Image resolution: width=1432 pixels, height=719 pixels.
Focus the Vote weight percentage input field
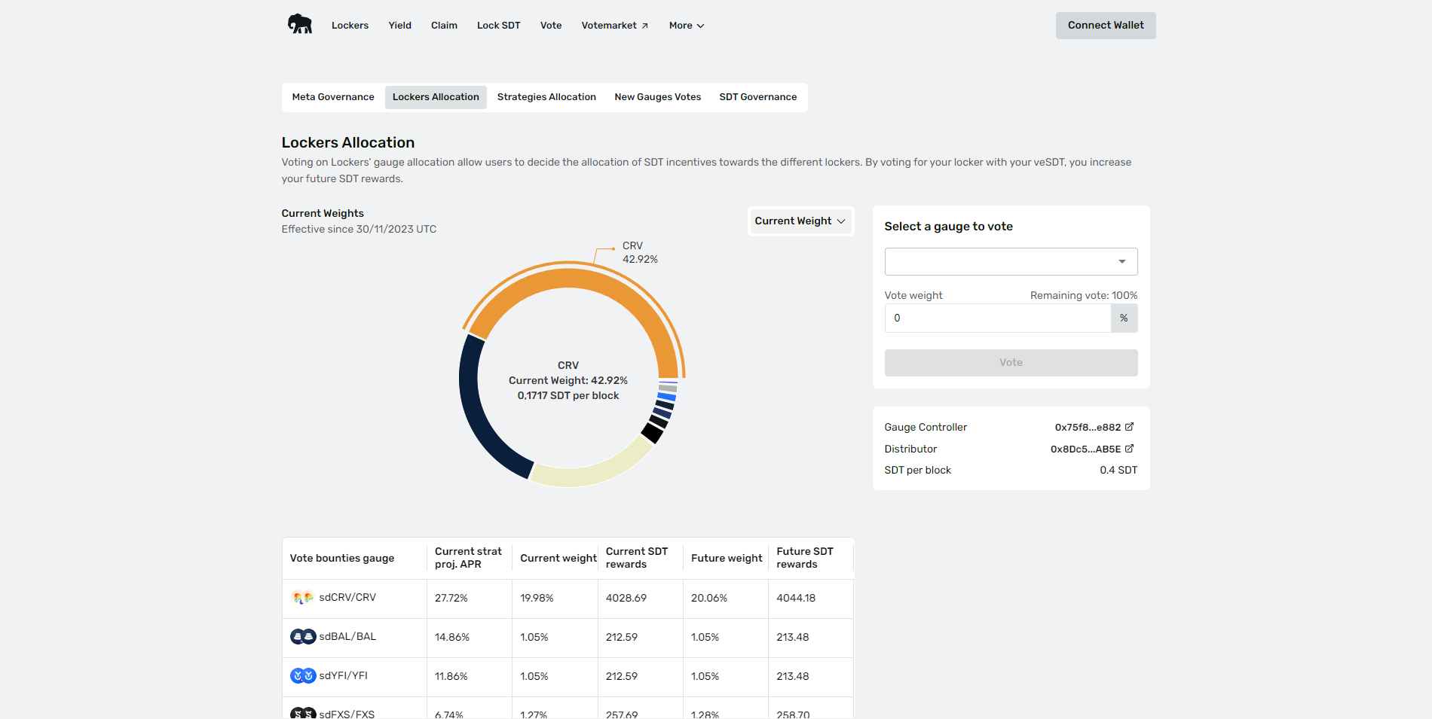point(997,318)
